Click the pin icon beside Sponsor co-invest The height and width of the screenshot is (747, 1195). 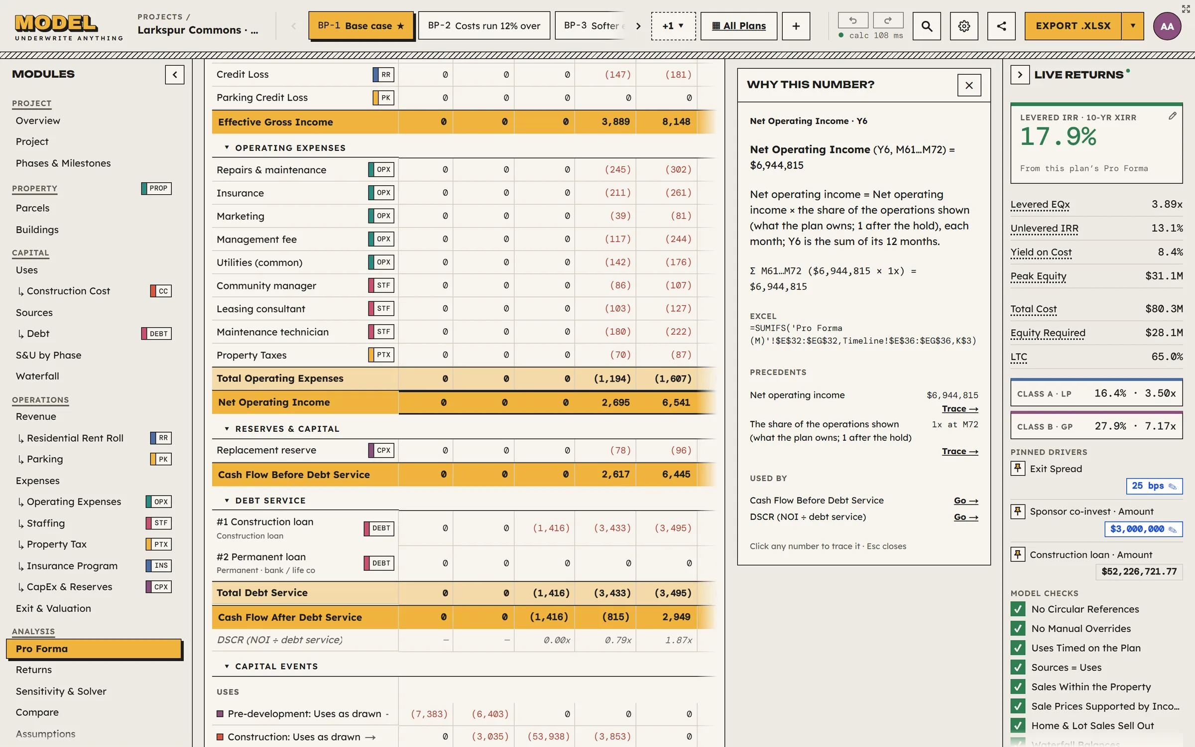coord(1018,511)
